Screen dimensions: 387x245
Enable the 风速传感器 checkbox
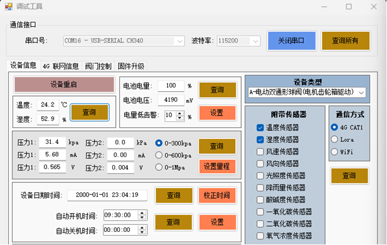(x=260, y=151)
